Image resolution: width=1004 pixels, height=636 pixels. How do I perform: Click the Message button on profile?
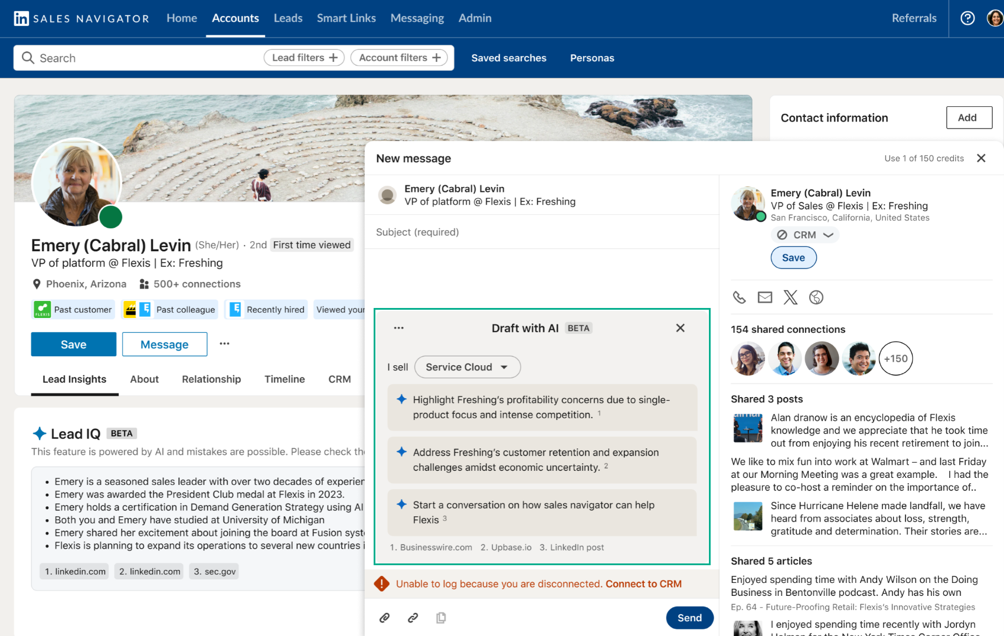tap(165, 344)
